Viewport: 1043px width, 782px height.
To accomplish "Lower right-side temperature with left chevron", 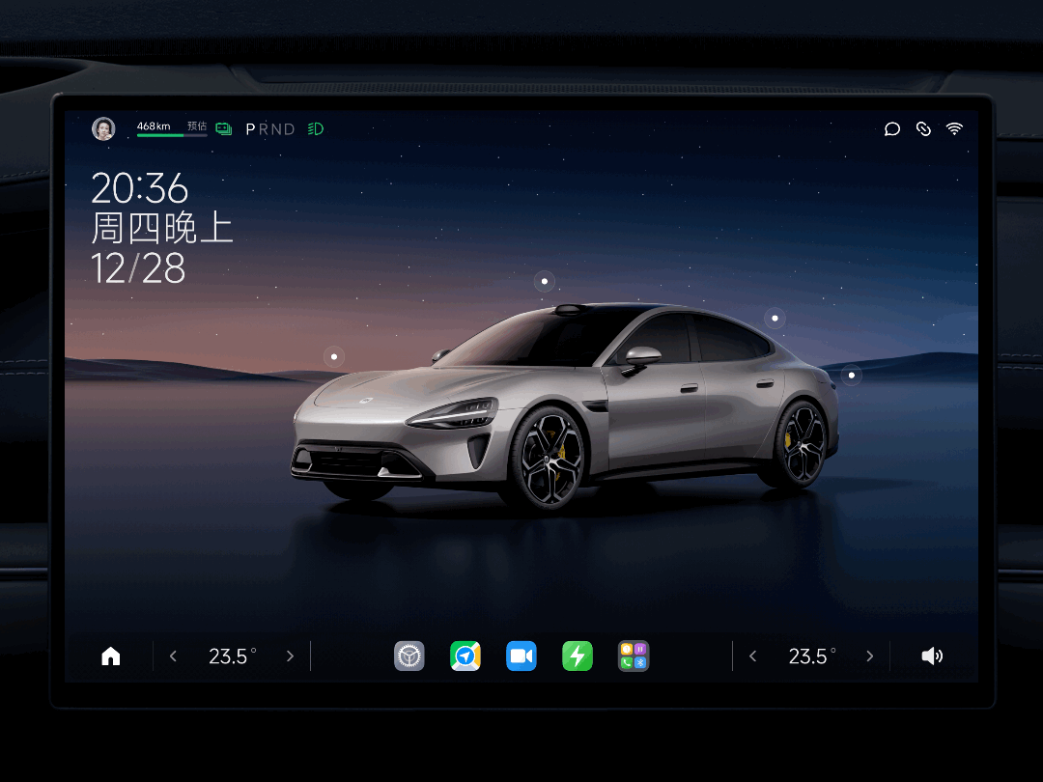I will point(753,656).
